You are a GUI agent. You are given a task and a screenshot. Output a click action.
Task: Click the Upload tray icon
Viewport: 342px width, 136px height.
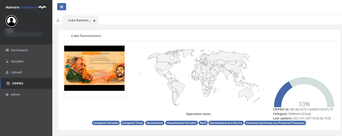pyautogui.click(x=7, y=72)
